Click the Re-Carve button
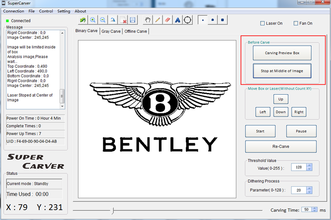This screenshot has width=331, height=220. tap(281, 147)
